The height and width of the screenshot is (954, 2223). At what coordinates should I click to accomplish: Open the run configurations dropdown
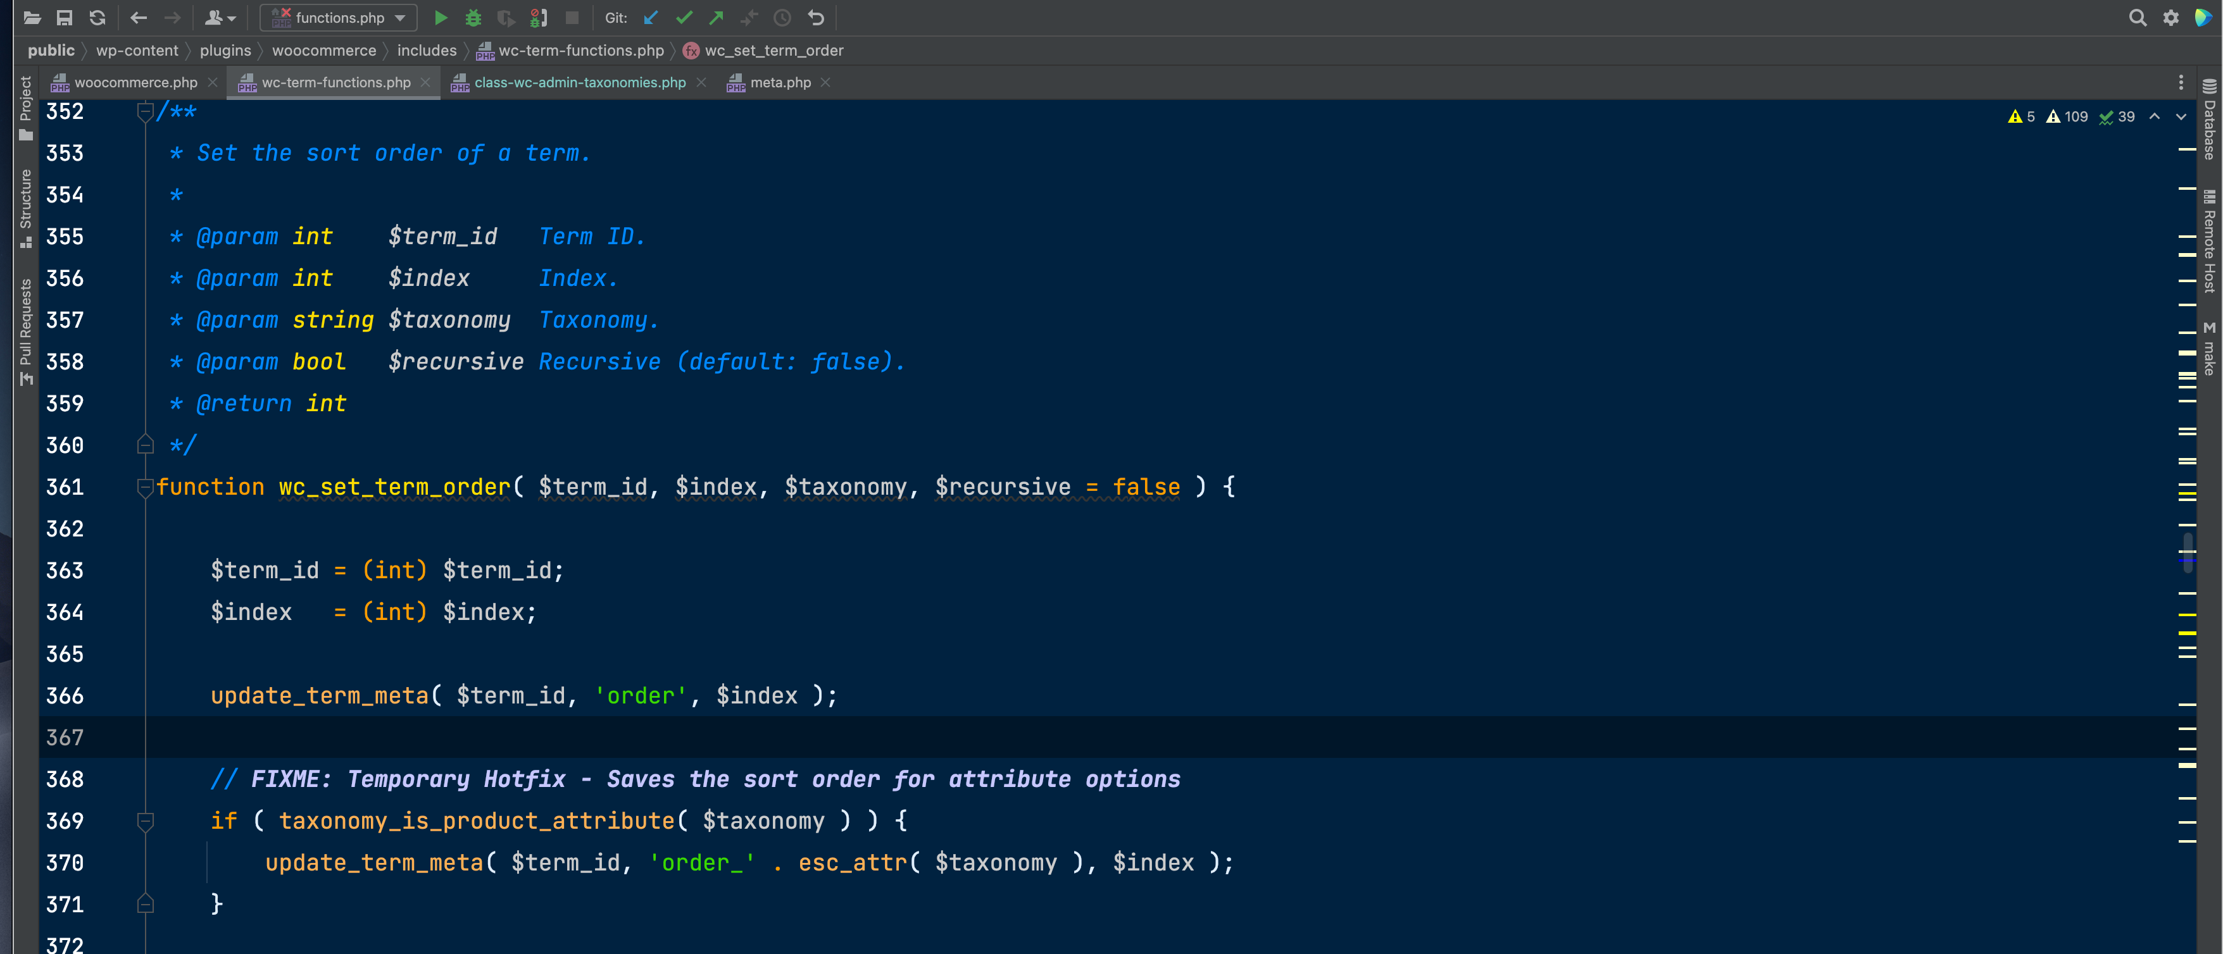[399, 17]
